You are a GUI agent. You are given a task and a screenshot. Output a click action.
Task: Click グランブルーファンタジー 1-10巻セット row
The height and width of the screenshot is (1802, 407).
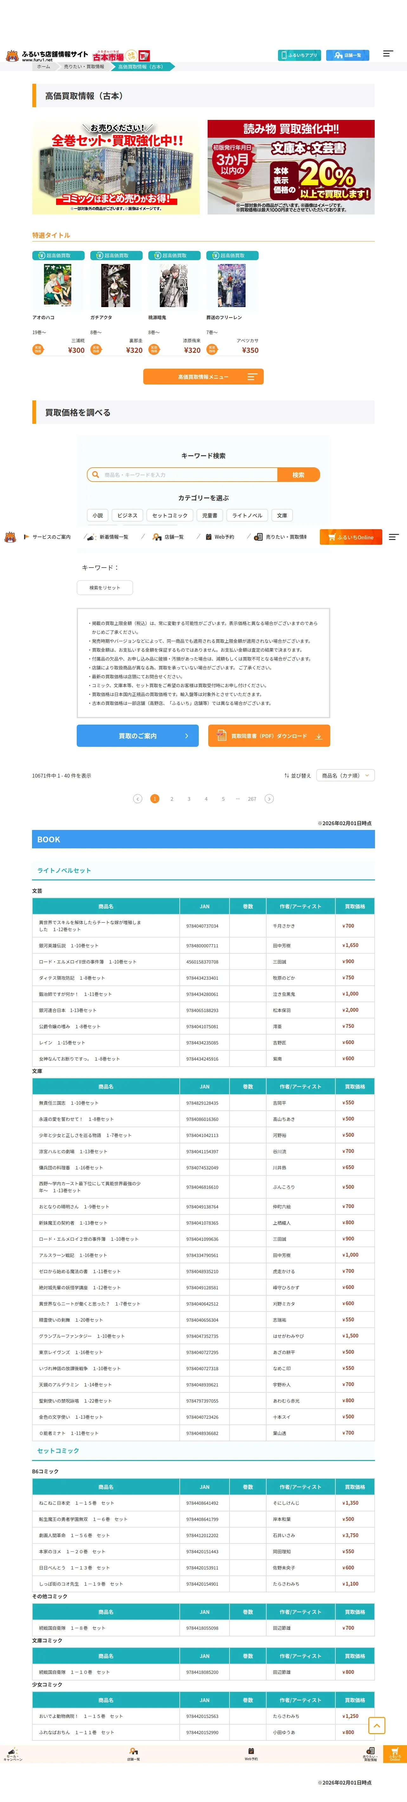(x=203, y=1336)
